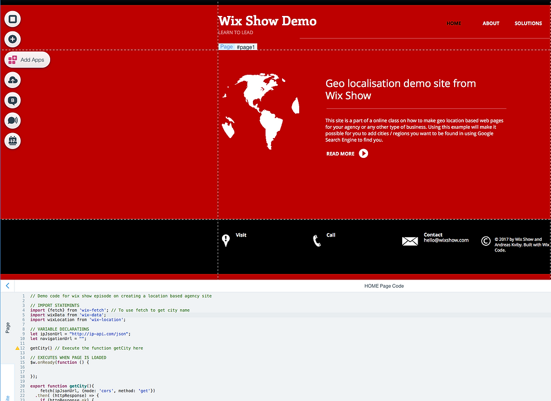The image size is (551, 401).
Task: Click the import wixData code line
Action: tap(68, 315)
